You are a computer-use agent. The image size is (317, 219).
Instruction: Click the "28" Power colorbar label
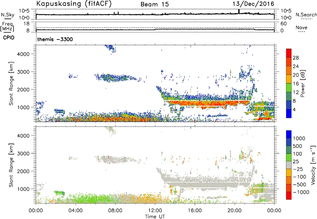pos(296,58)
